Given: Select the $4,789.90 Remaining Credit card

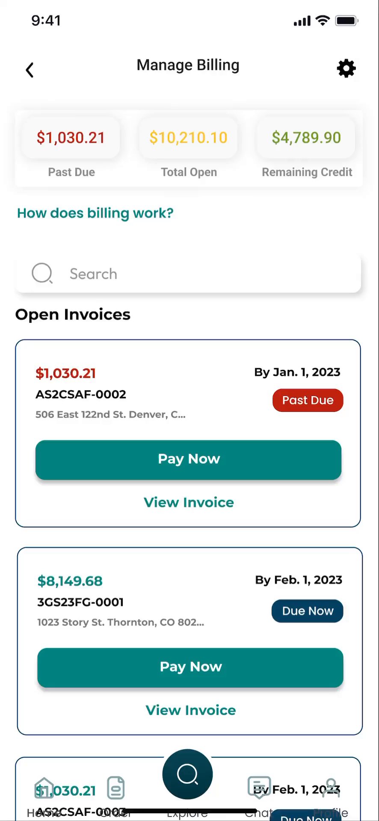Looking at the screenshot, I should [x=306, y=138].
